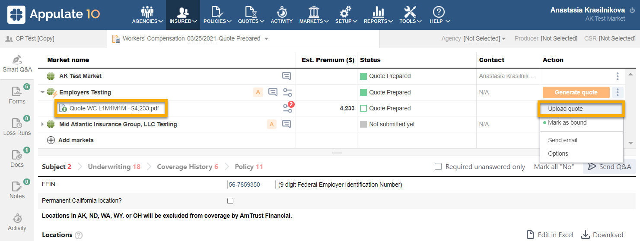Choose Mark as bound from menu
This screenshot has width=640, height=241.
pyautogui.click(x=581, y=122)
